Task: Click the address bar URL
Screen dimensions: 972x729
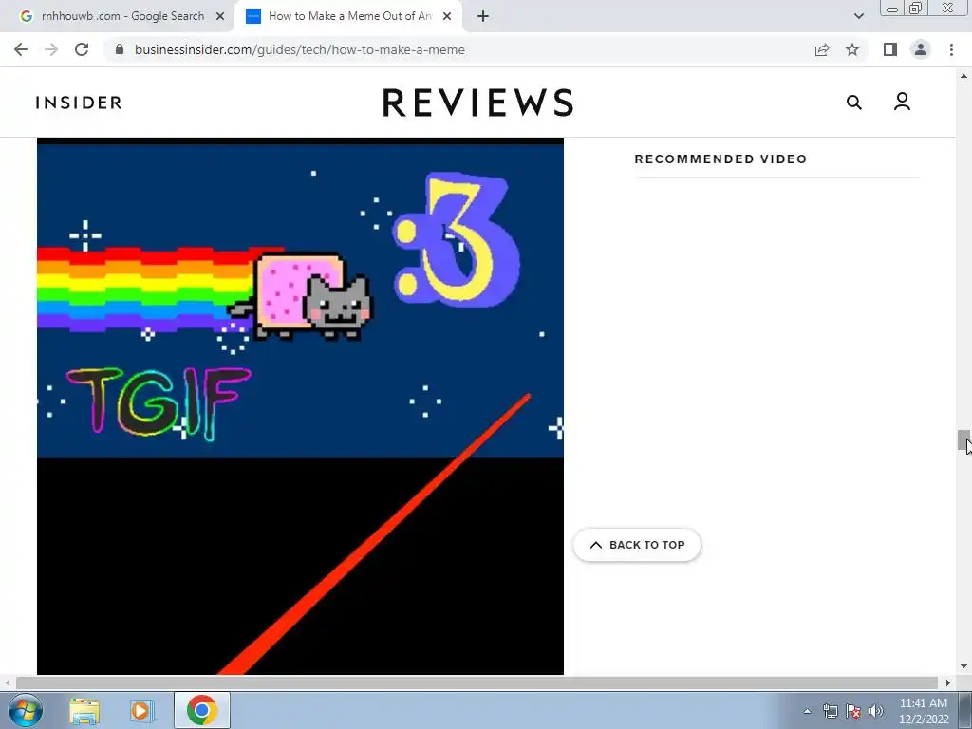Action: click(299, 49)
